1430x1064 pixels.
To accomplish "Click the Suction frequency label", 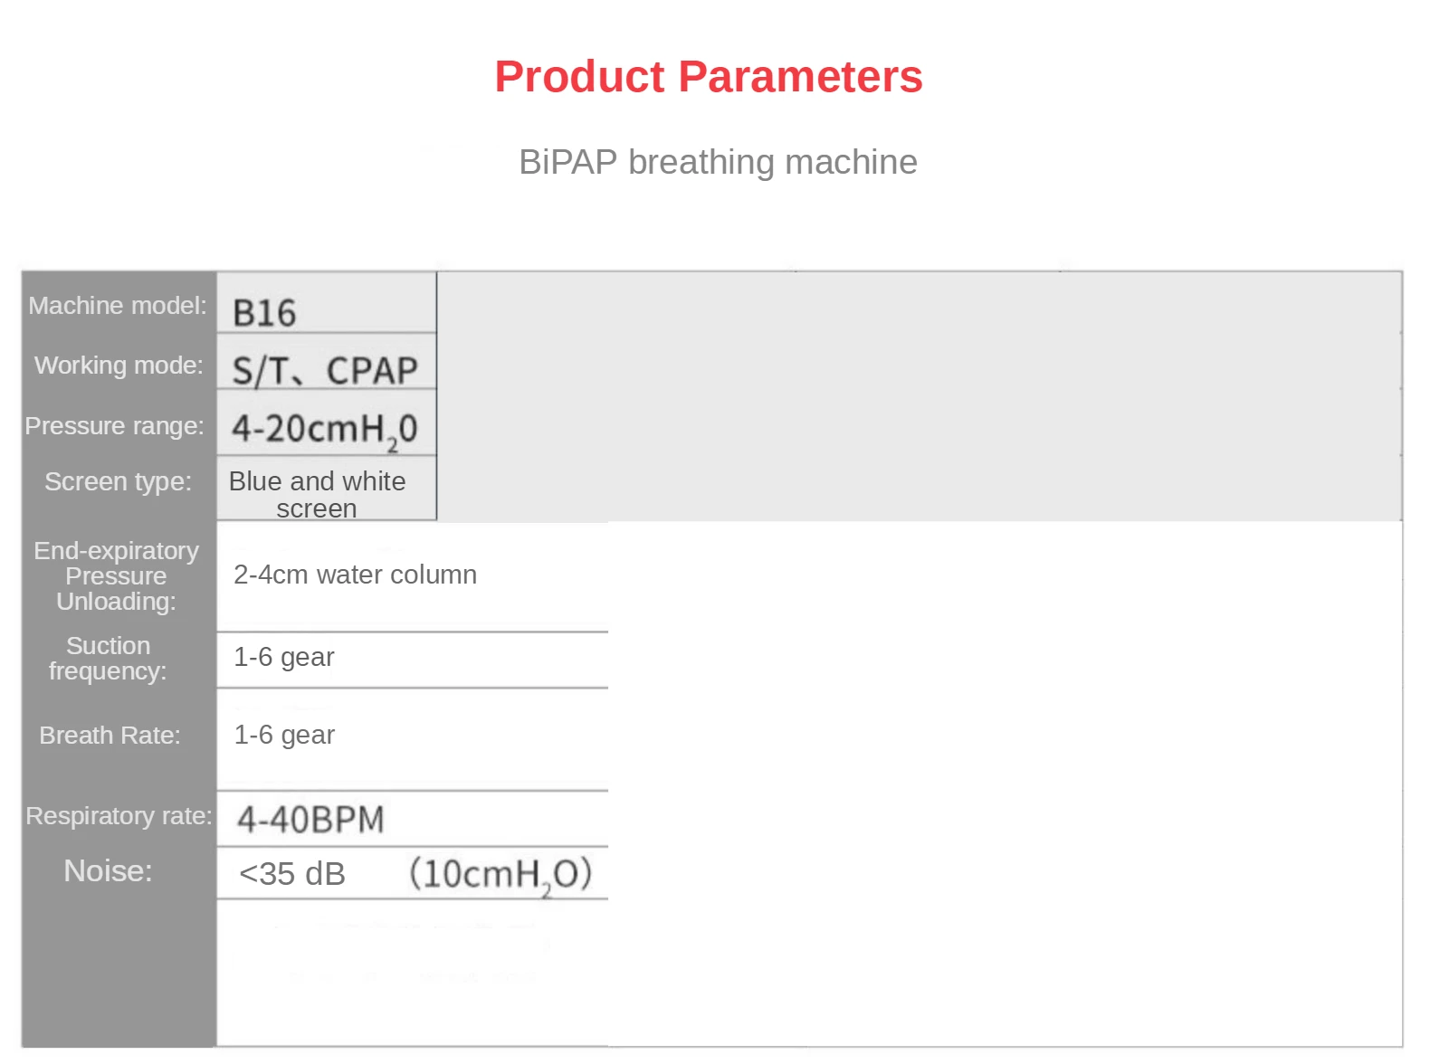I will point(108,658).
